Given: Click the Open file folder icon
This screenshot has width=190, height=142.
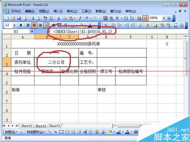Looking at the screenshot, I should (x=13, y=18).
